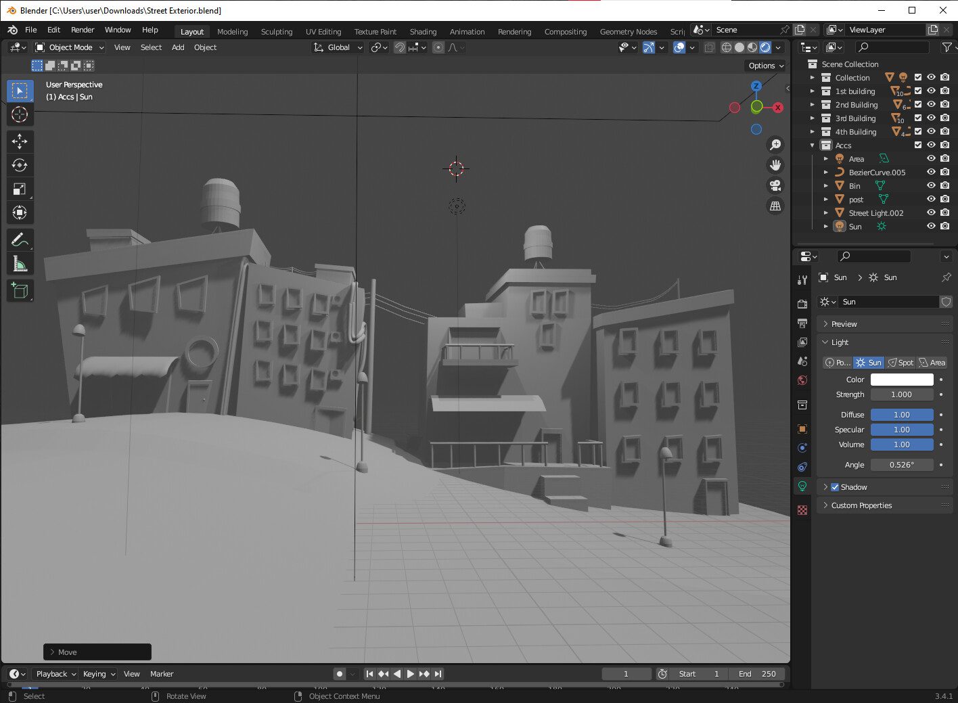
Task: Open the Render Properties tab
Action: point(802,304)
